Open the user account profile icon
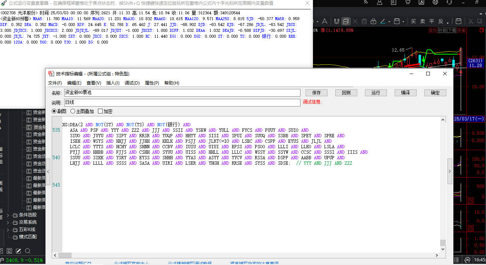This screenshot has height=265, width=486. pyautogui.click(x=380, y=3)
